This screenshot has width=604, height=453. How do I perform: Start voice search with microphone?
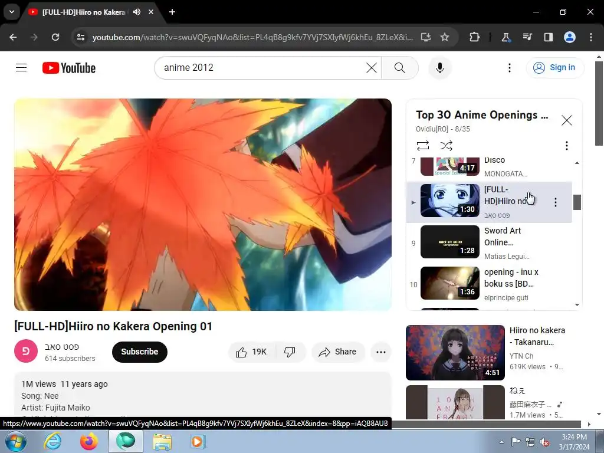439,68
